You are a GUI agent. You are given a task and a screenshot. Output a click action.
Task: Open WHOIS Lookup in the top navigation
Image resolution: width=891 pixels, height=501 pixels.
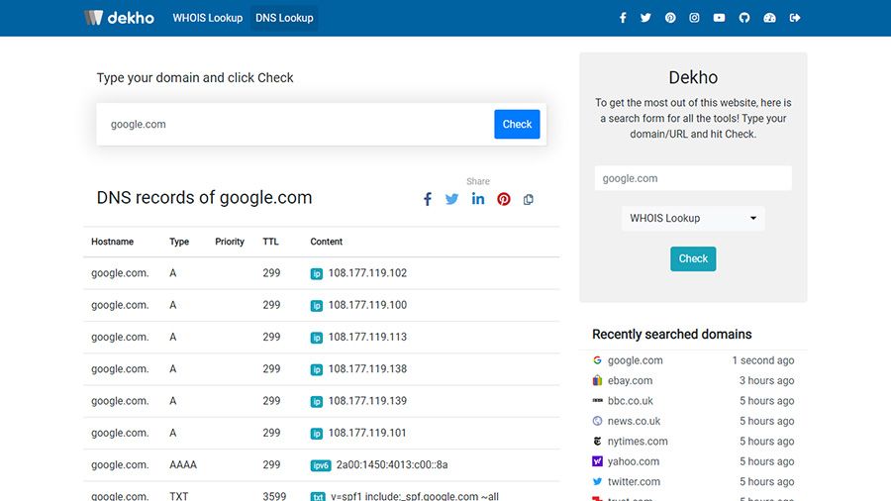pyautogui.click(x=208, y=18)
